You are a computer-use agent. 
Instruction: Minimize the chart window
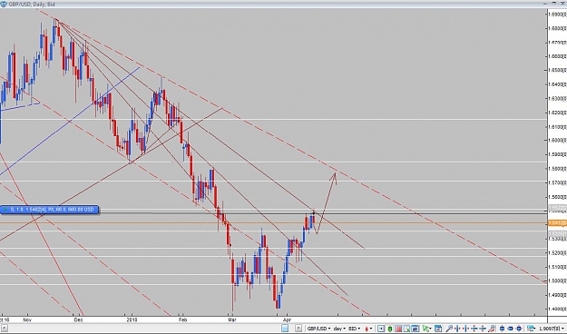[x=545, y=4]
